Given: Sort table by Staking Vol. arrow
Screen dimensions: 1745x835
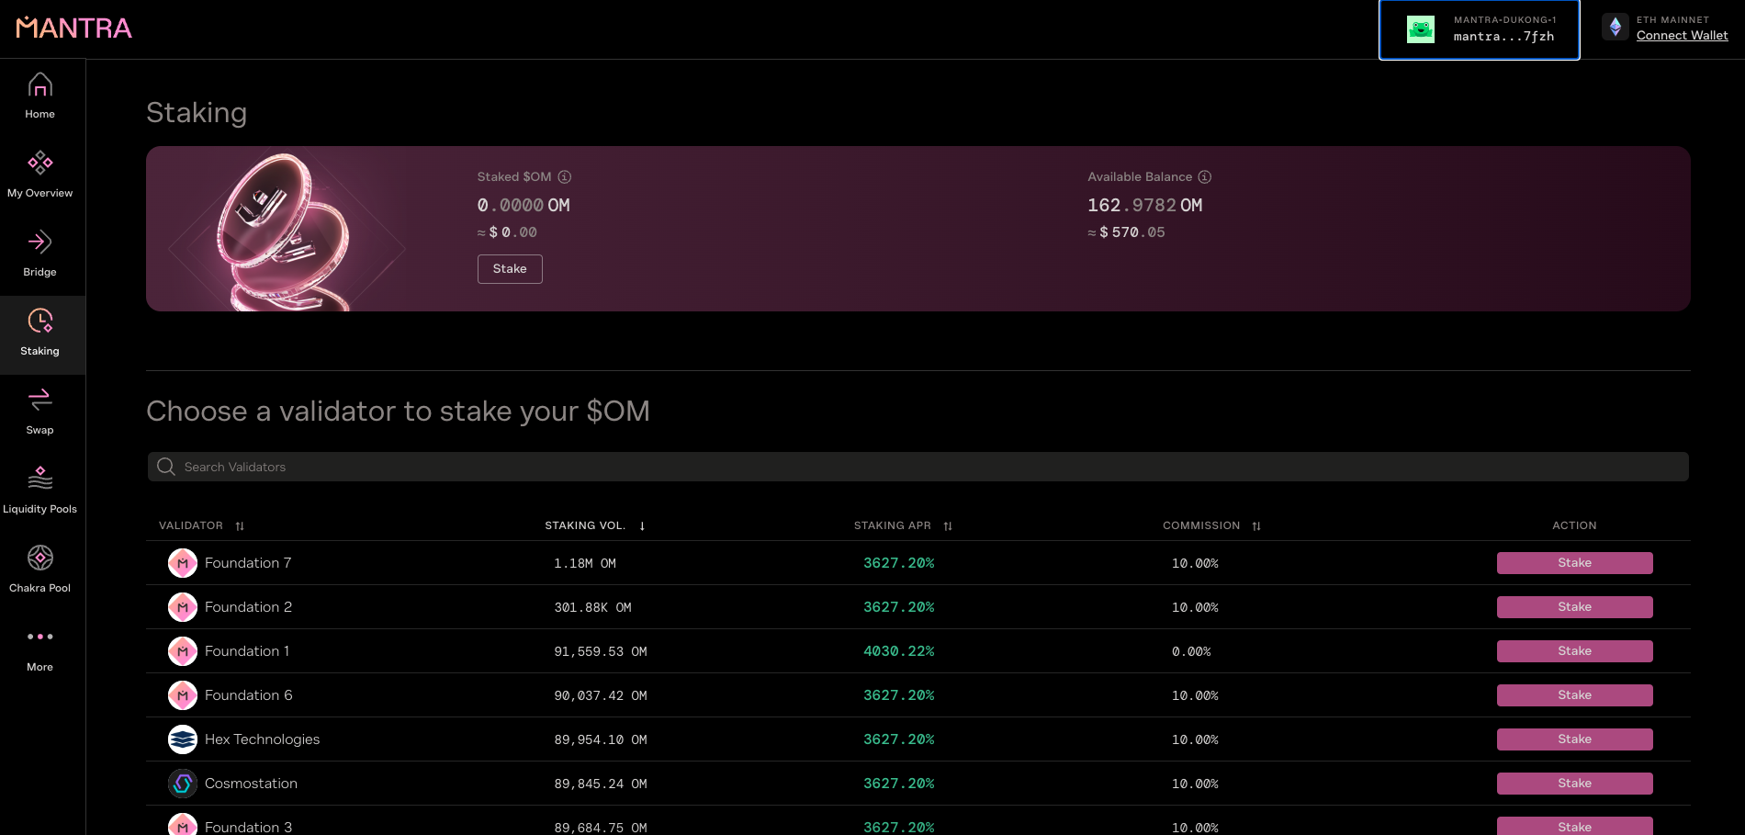Looking at the screenshot, I should [642, 526].
